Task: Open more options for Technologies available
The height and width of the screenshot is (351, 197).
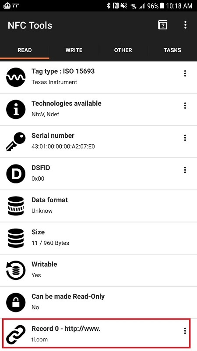Action: [x=185, y=105]
